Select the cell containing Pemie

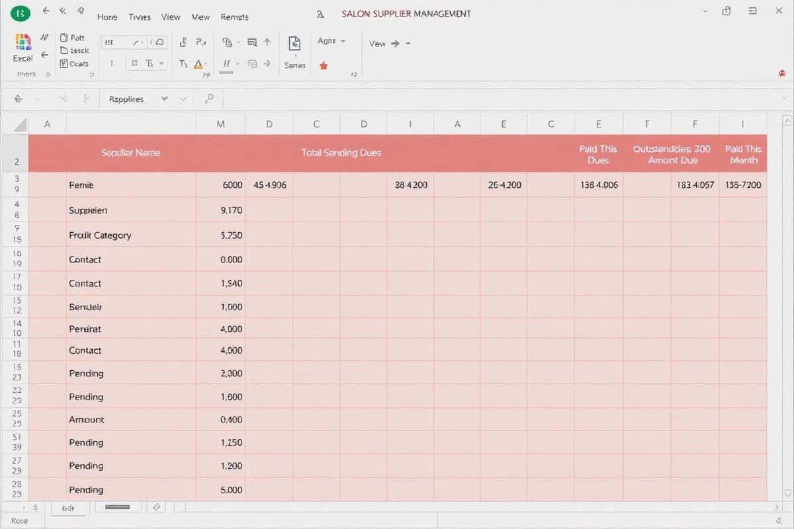coord(131,185)
